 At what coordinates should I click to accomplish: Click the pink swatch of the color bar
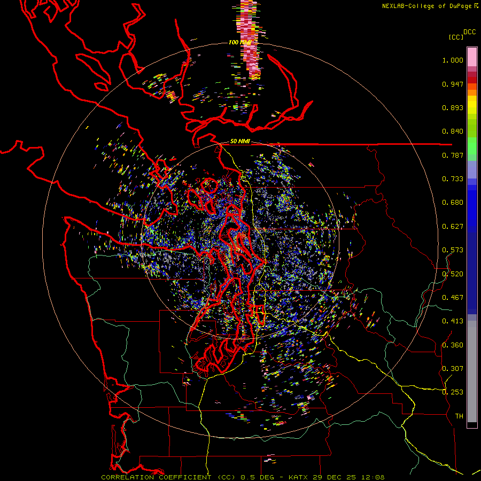(x=472, y=57)
